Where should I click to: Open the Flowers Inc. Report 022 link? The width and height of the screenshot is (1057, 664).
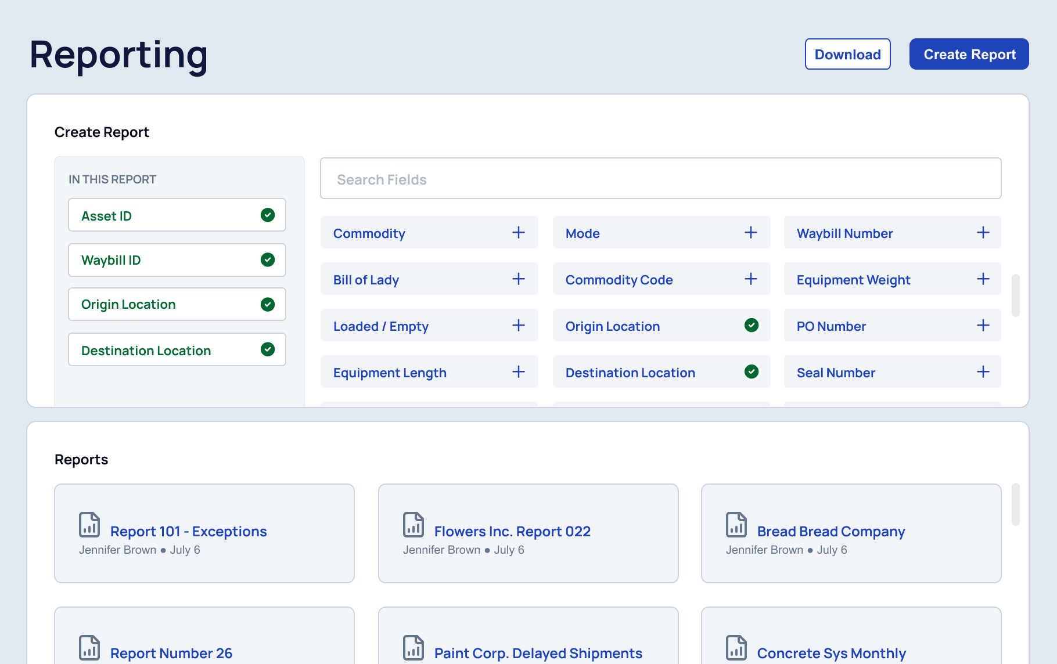(x=512, y=532)
